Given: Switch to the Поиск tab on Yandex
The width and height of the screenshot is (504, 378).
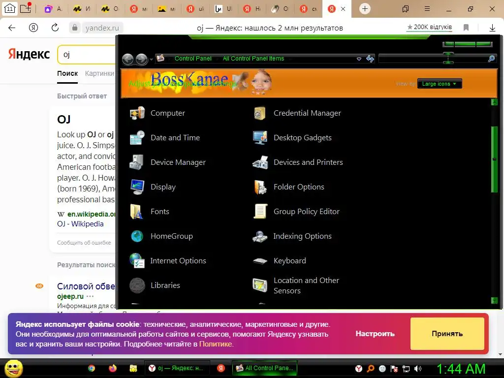Looking at the screenshot, I should [67, 73].
